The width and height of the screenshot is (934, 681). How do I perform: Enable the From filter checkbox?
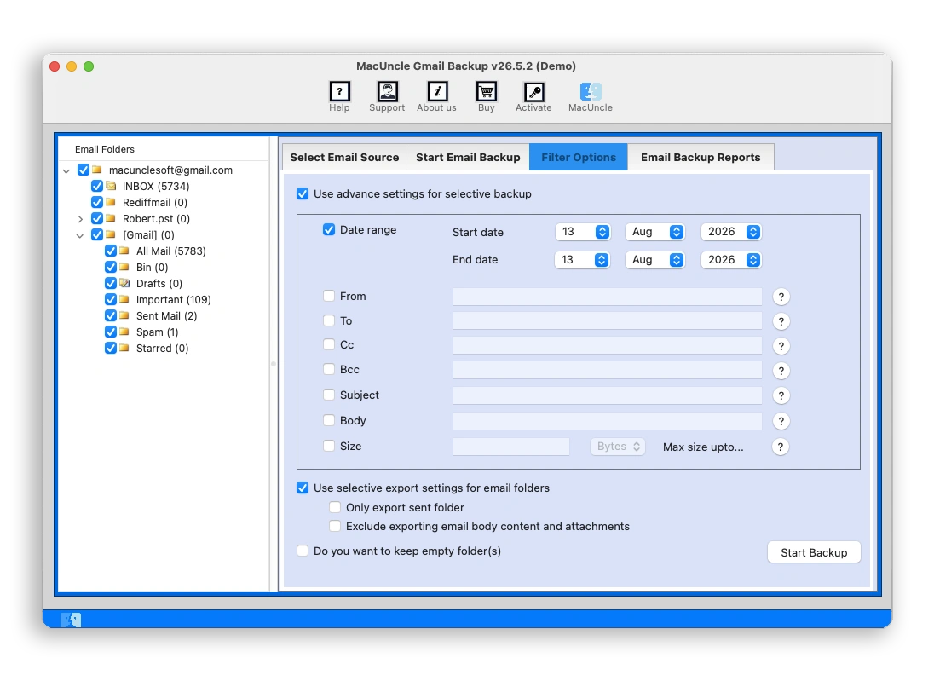tap(329, 296)
